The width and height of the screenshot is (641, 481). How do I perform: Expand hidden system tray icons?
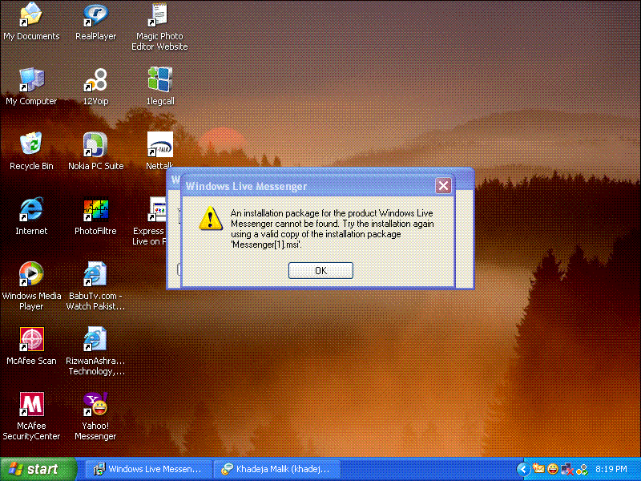(x=523, y=469)
